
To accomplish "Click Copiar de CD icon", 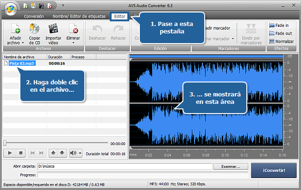I will (x=34, y=29).
